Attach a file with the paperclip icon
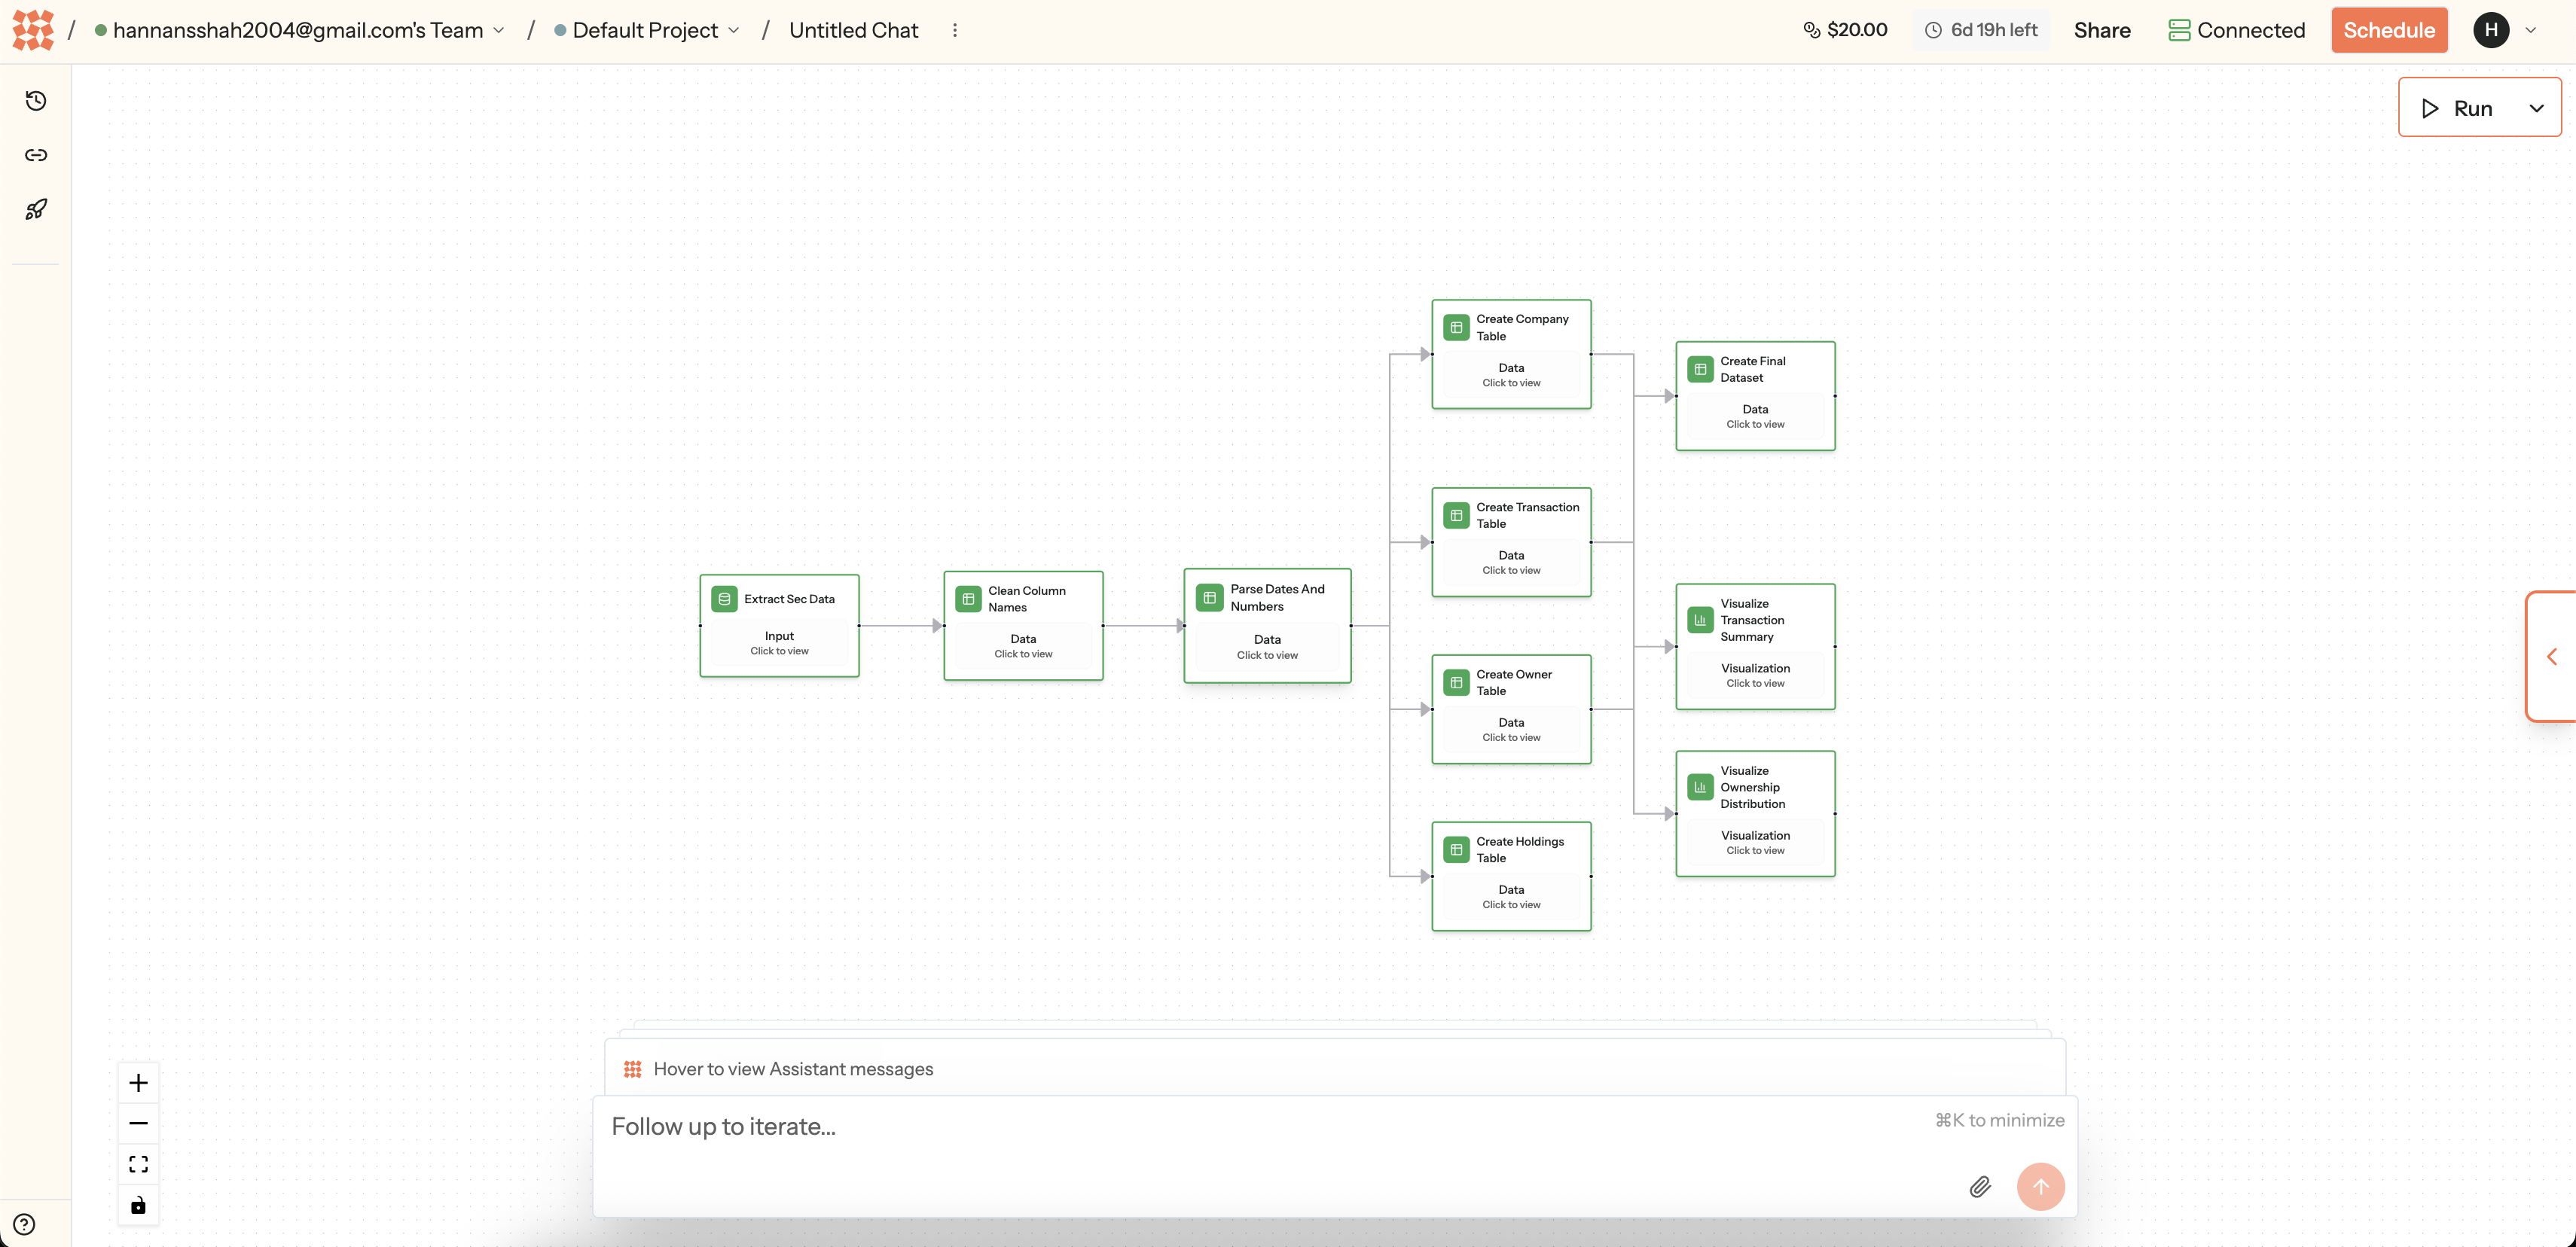The image size is (2576, 1247). click(1980, 1187)
